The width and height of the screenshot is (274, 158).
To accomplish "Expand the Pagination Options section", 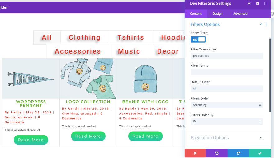I will 227,138.
